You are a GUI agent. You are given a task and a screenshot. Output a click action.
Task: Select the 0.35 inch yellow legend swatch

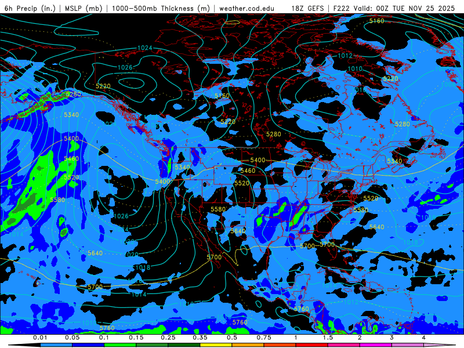(216, 345)
